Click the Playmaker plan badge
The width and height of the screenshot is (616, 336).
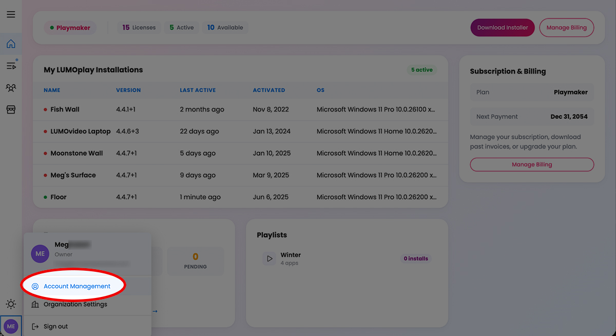click(70, 28)
